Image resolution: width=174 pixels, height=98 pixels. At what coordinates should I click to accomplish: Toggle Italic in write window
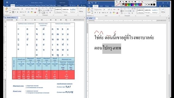tap(97, 13)
